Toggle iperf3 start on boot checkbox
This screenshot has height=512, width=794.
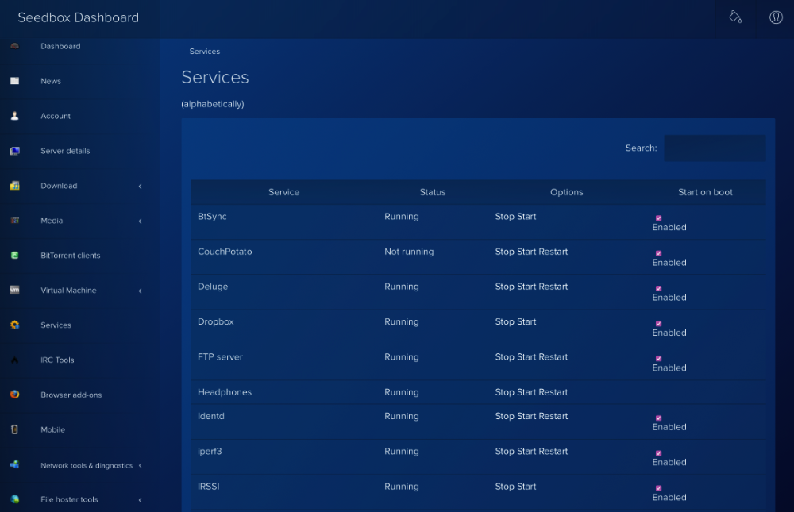click(x=659, y=453)
